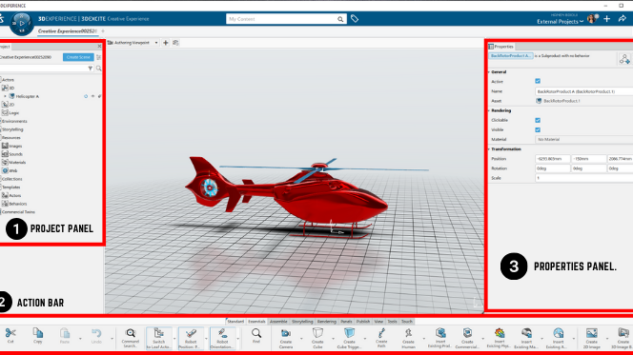The image size is (633, 355).
Task: Open the Create 2D Image tool
Action: click(x=591, y=338)
